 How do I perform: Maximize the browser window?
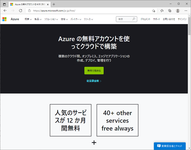tap(179, 4)
